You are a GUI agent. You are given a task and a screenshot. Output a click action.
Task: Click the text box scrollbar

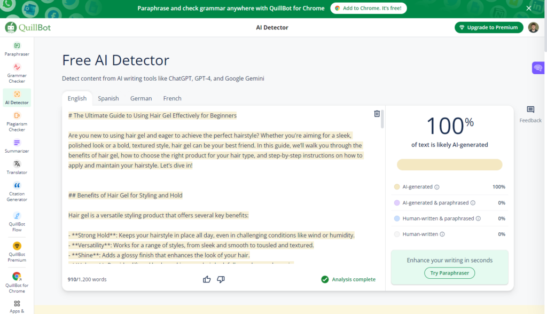click(382, 119)
